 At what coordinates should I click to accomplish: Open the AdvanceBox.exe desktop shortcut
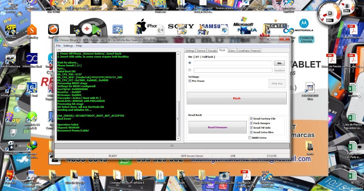point(11,61)
